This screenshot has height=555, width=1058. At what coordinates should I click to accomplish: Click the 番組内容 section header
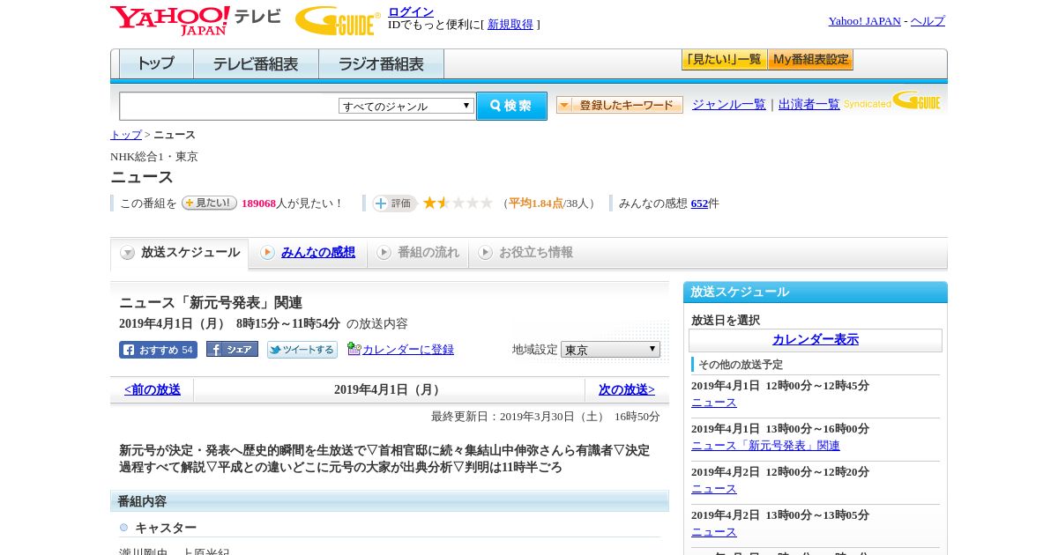click(x=389, y=501)
